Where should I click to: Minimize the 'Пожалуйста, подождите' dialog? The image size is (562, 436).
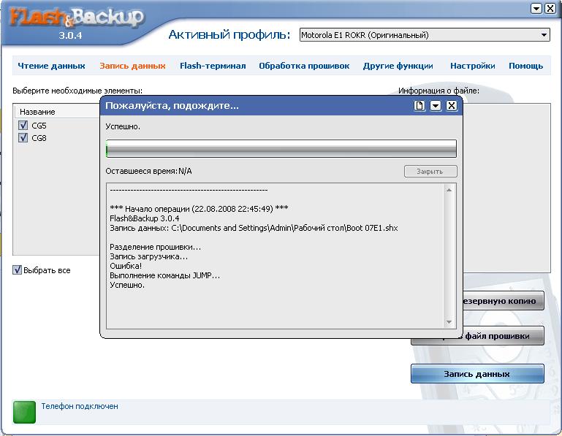(436, 106)
